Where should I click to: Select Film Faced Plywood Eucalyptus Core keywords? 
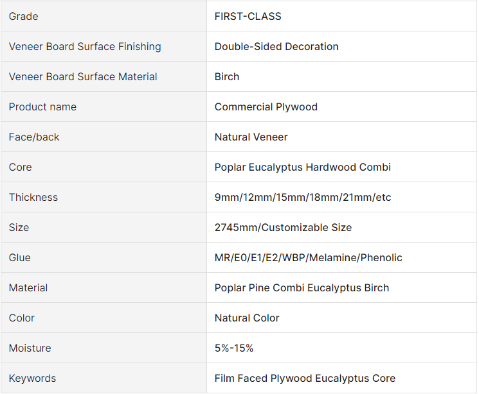pos(305,379)
